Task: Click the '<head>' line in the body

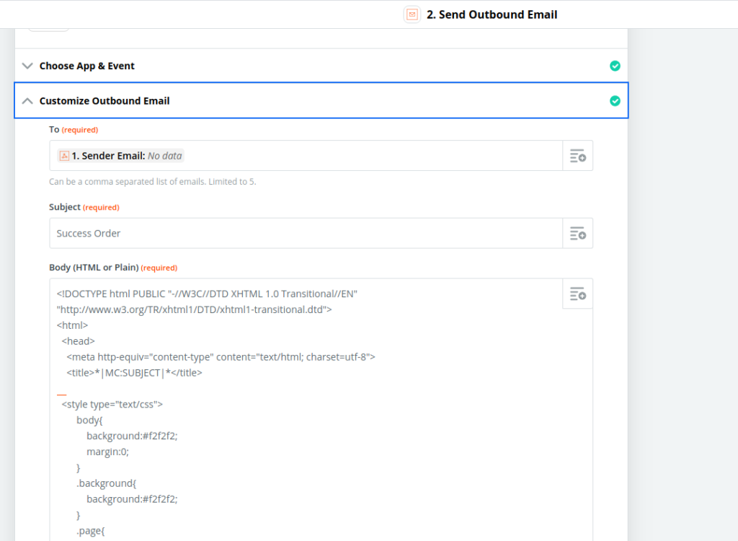Action: point(78,341)
